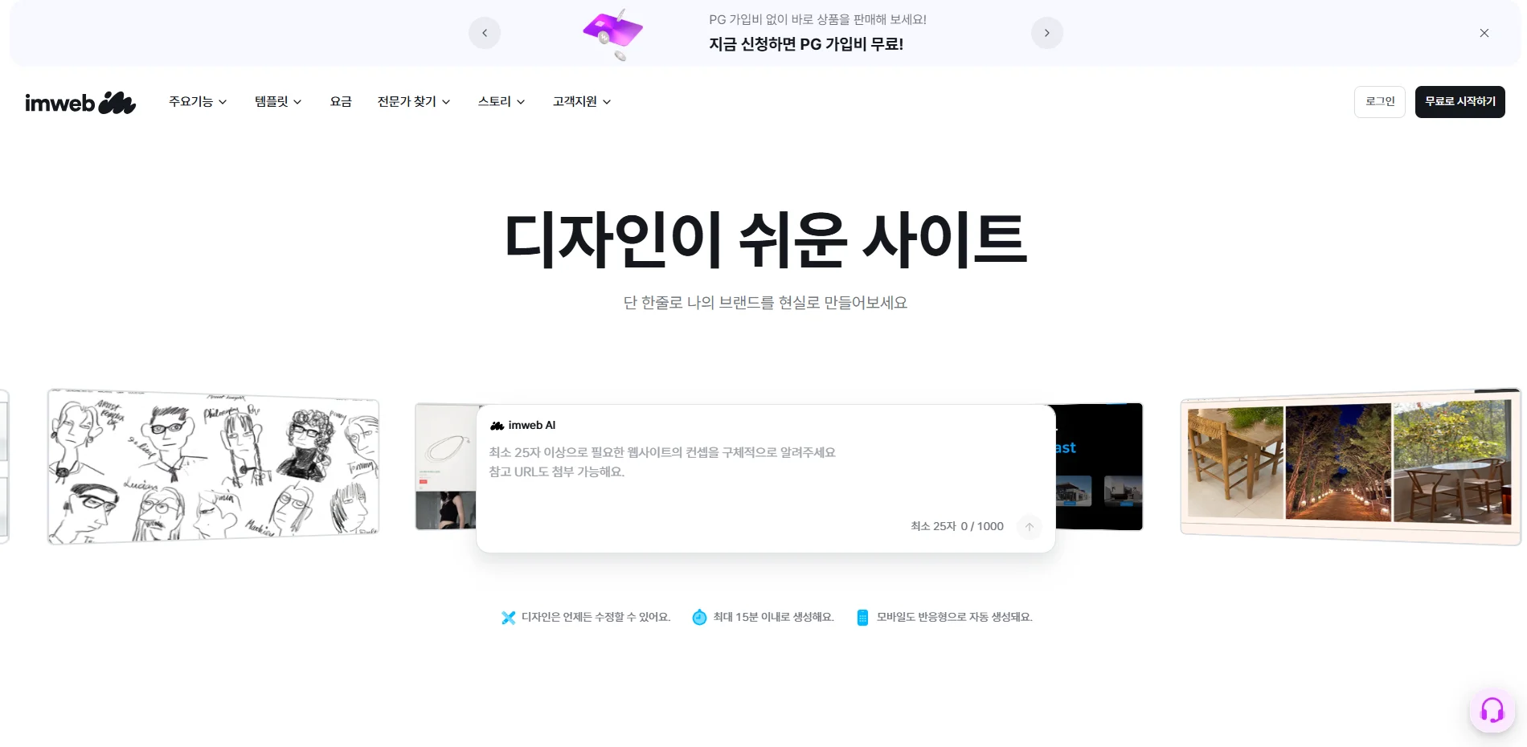1527x747 pixels.
Task: Click the '최소 25자 0 / 1000' character counter
Action: [957, 527]
